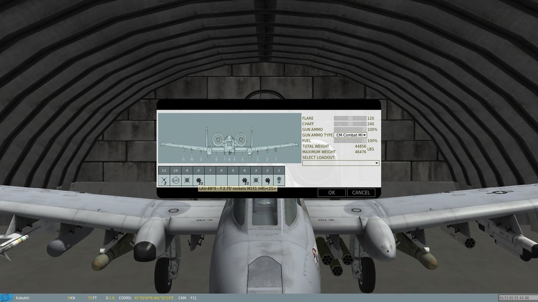Open the GUN AMMO TYPE dropdown
538x302 pixels.
click(x=350, y=135)
